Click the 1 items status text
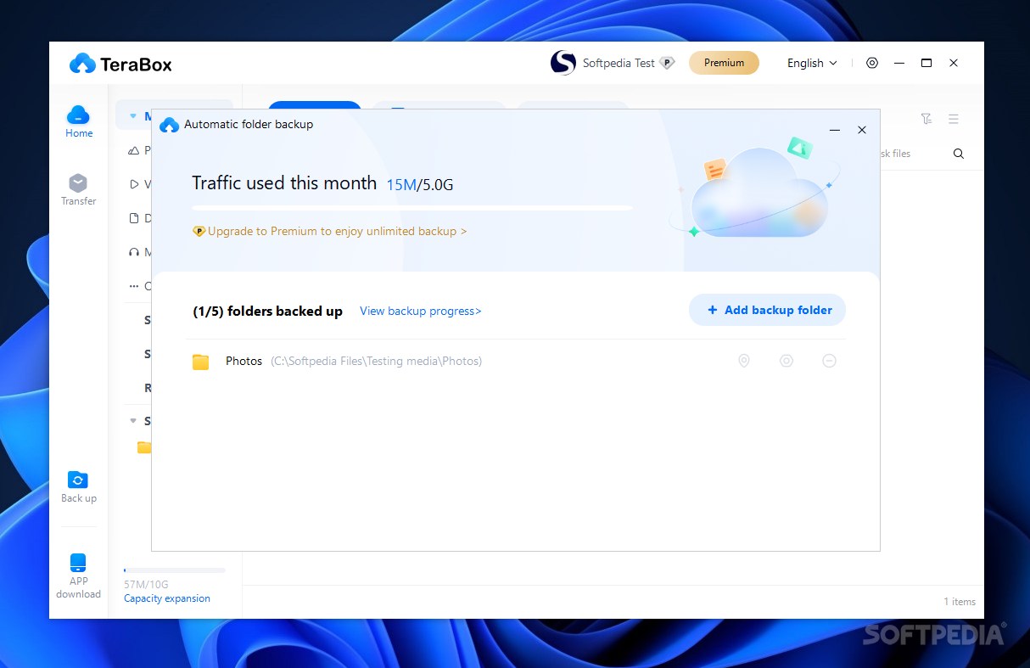This screenshot has height=668, width=1030. (960, 602)
